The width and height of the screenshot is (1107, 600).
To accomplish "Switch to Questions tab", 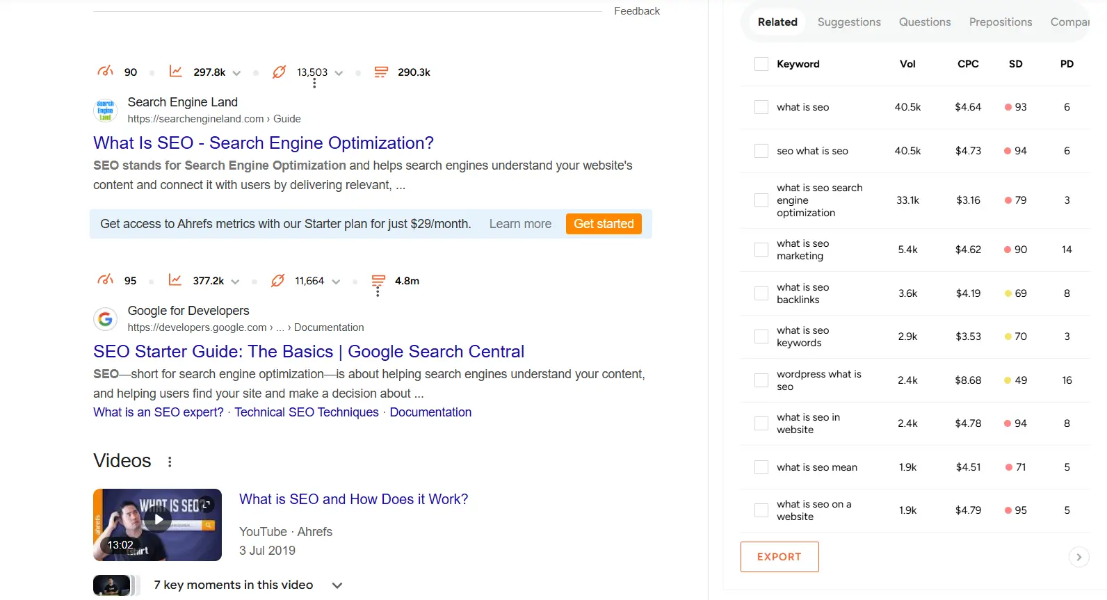I will 925,22.
